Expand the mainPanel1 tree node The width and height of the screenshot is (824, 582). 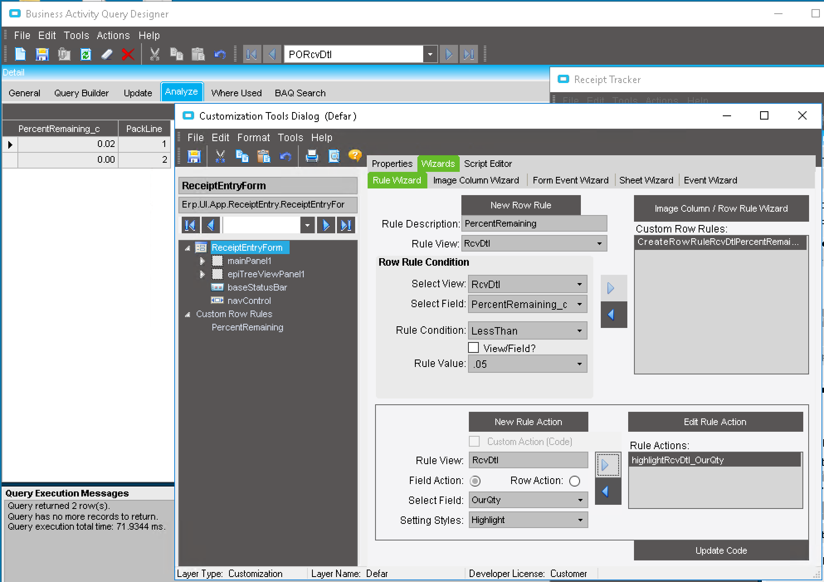[202, 261]
